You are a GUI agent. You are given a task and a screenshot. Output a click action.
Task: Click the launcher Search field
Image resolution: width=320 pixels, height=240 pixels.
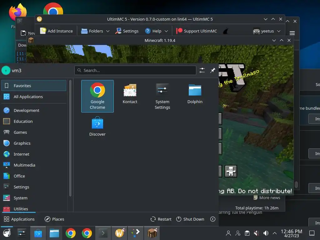[135, 70]
